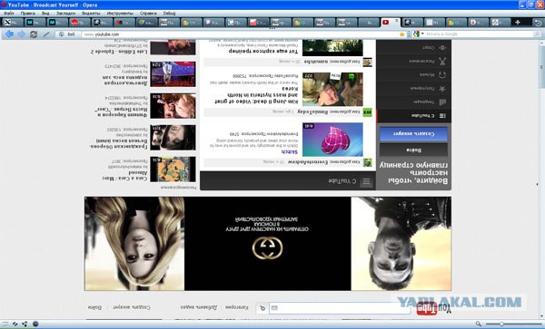
Task: Focus the Google search field in toolbar
Action: (480, 34)
